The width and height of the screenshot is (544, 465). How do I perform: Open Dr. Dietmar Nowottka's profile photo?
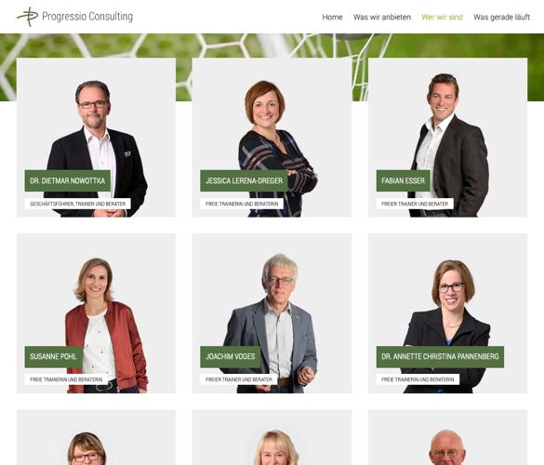[x=96, y=138]
